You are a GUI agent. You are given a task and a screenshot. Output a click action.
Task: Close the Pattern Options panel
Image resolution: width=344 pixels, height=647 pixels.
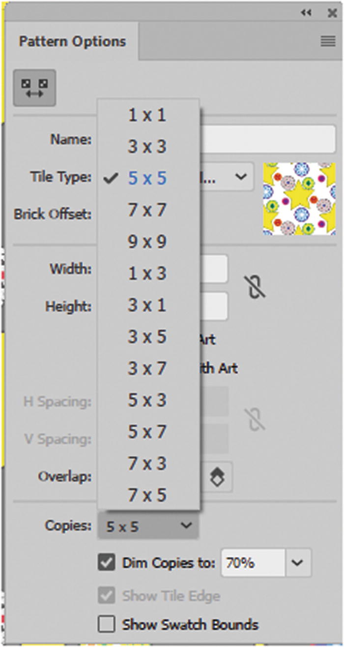coord(332,13)
